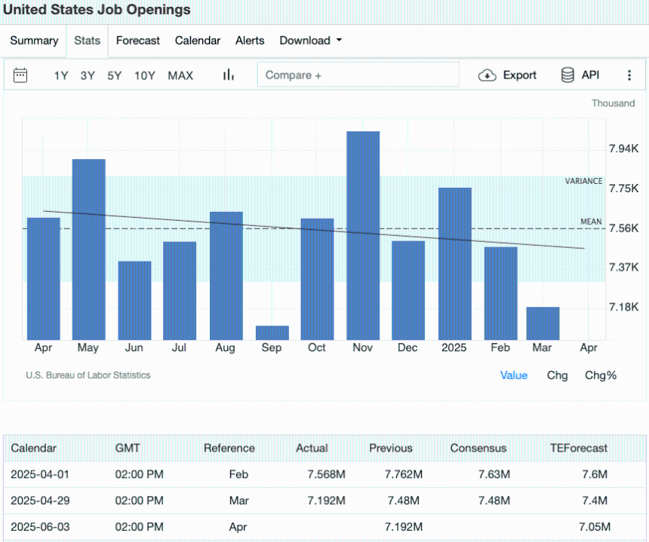Click the API database icon
649x542 pixels.
pos(567,75)
